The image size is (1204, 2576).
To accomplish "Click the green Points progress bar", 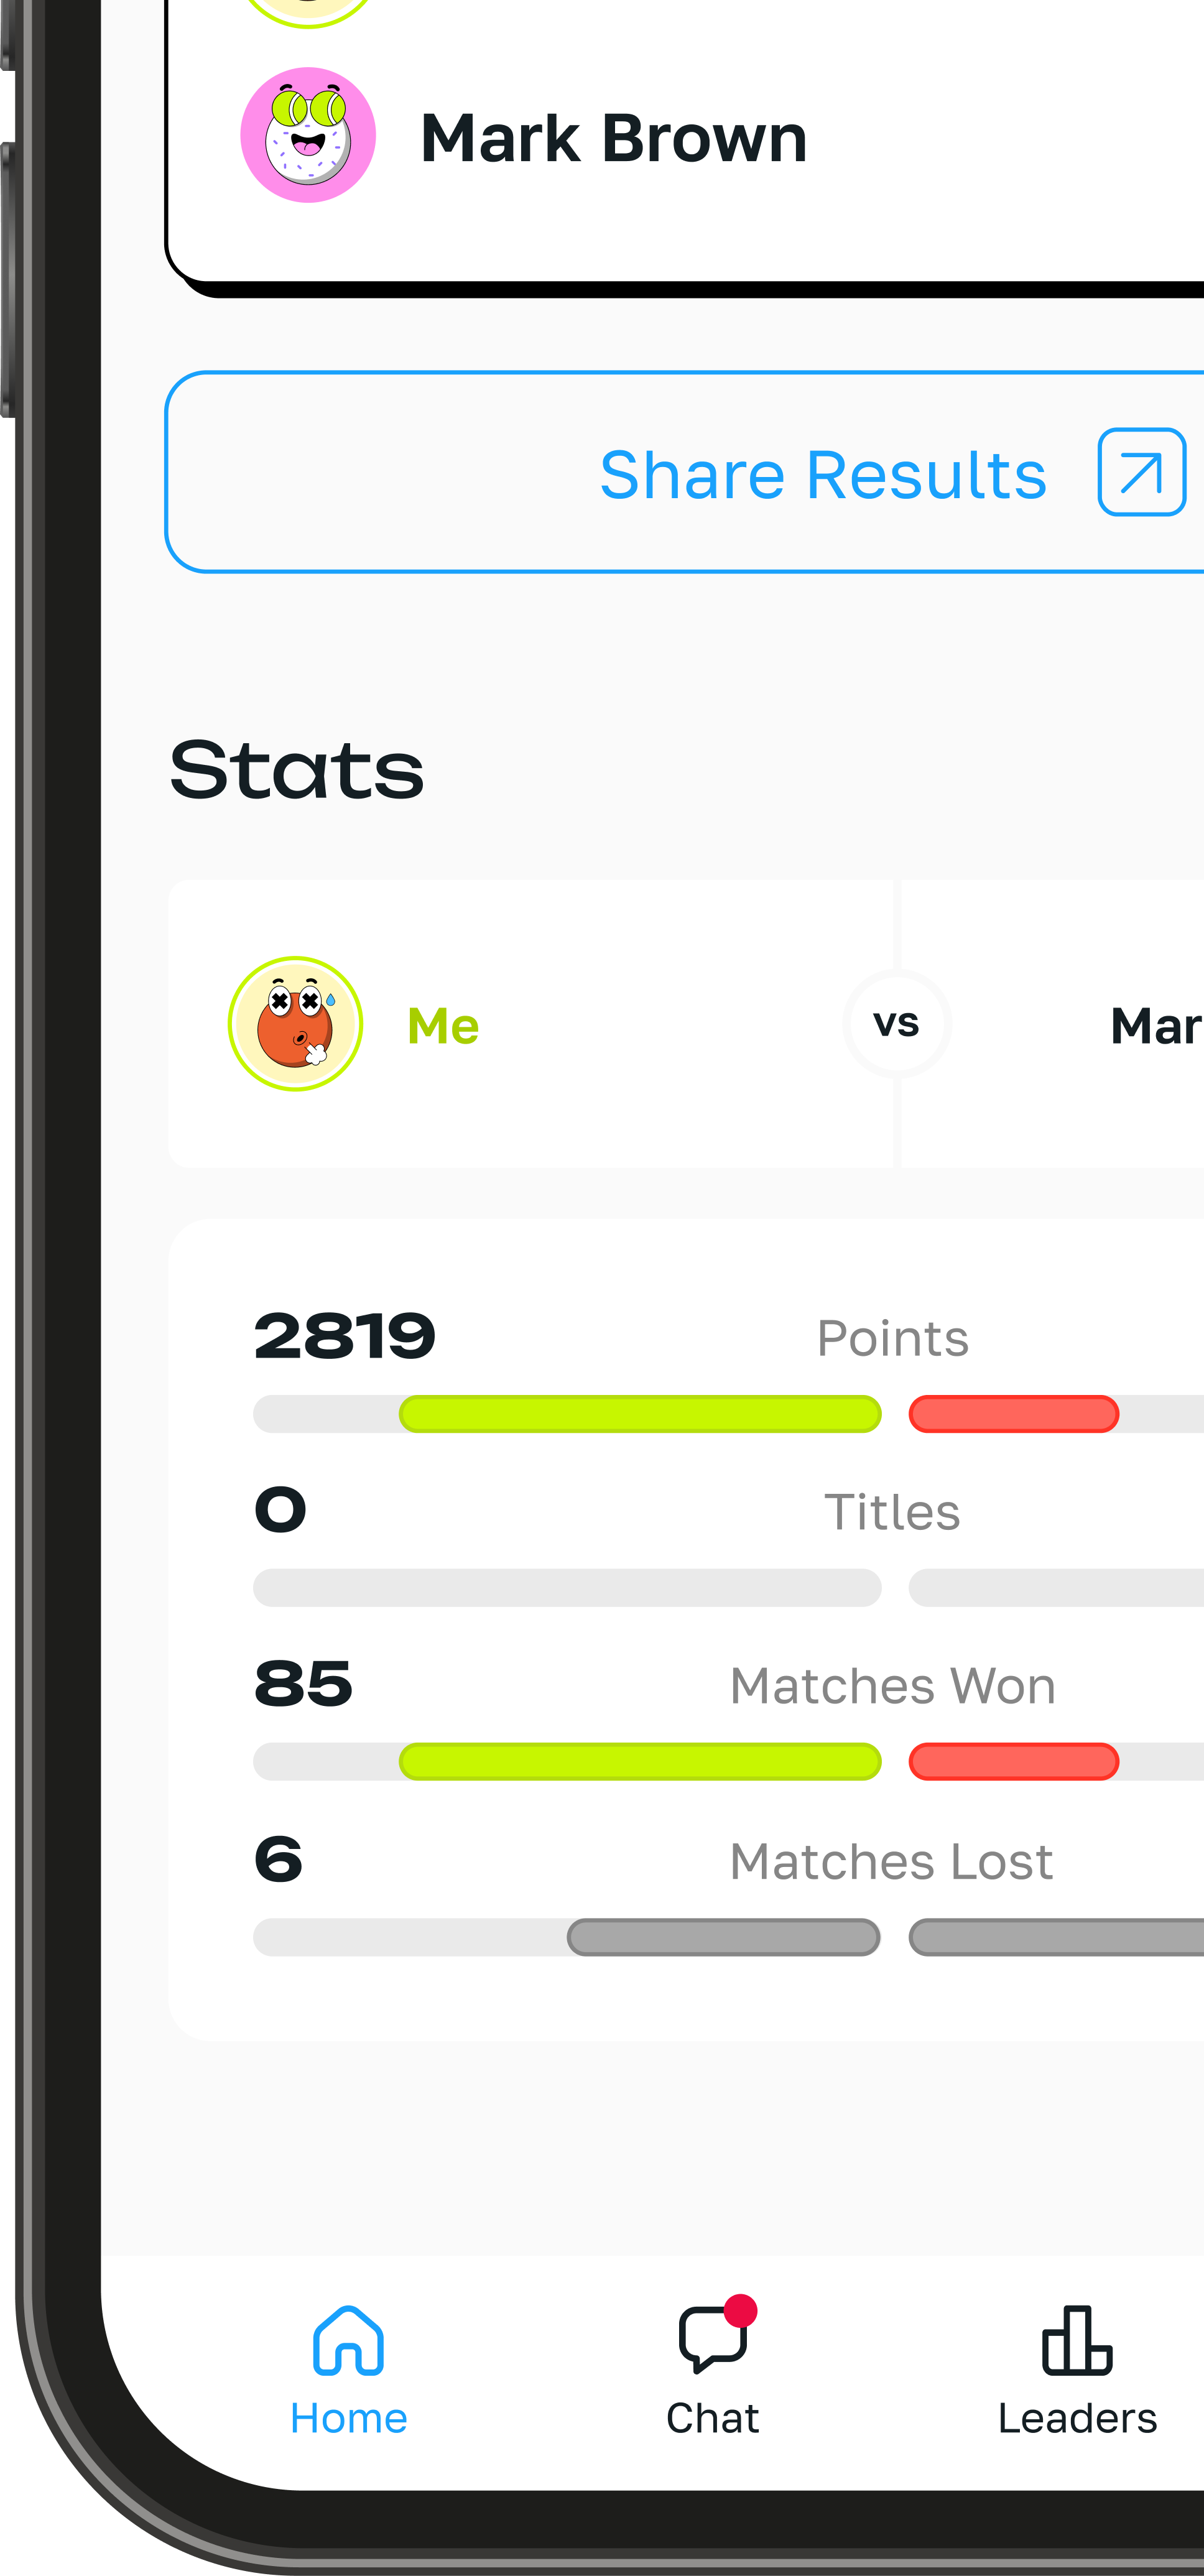I will (x=640, y=1414).
